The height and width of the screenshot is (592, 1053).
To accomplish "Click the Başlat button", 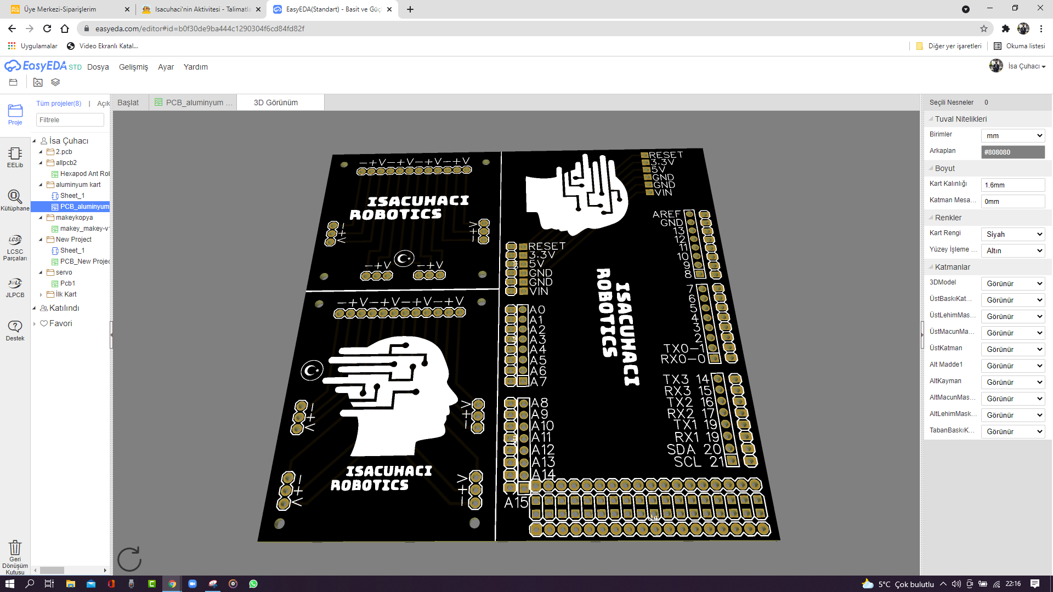I will point(129,102).
